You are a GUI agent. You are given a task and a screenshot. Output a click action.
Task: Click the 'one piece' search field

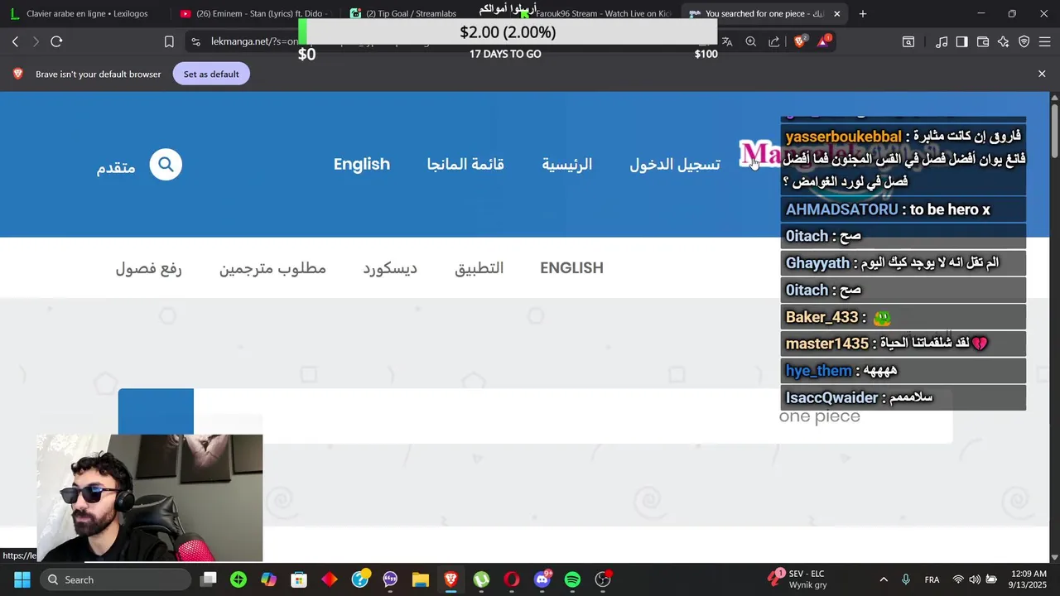(x=573, y=416)
